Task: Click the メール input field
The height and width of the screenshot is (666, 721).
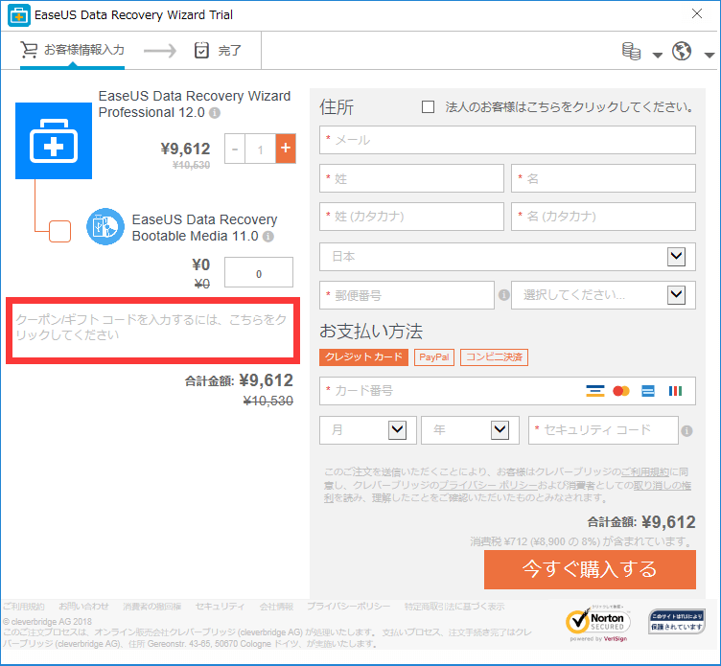Action: pos(507,140)
